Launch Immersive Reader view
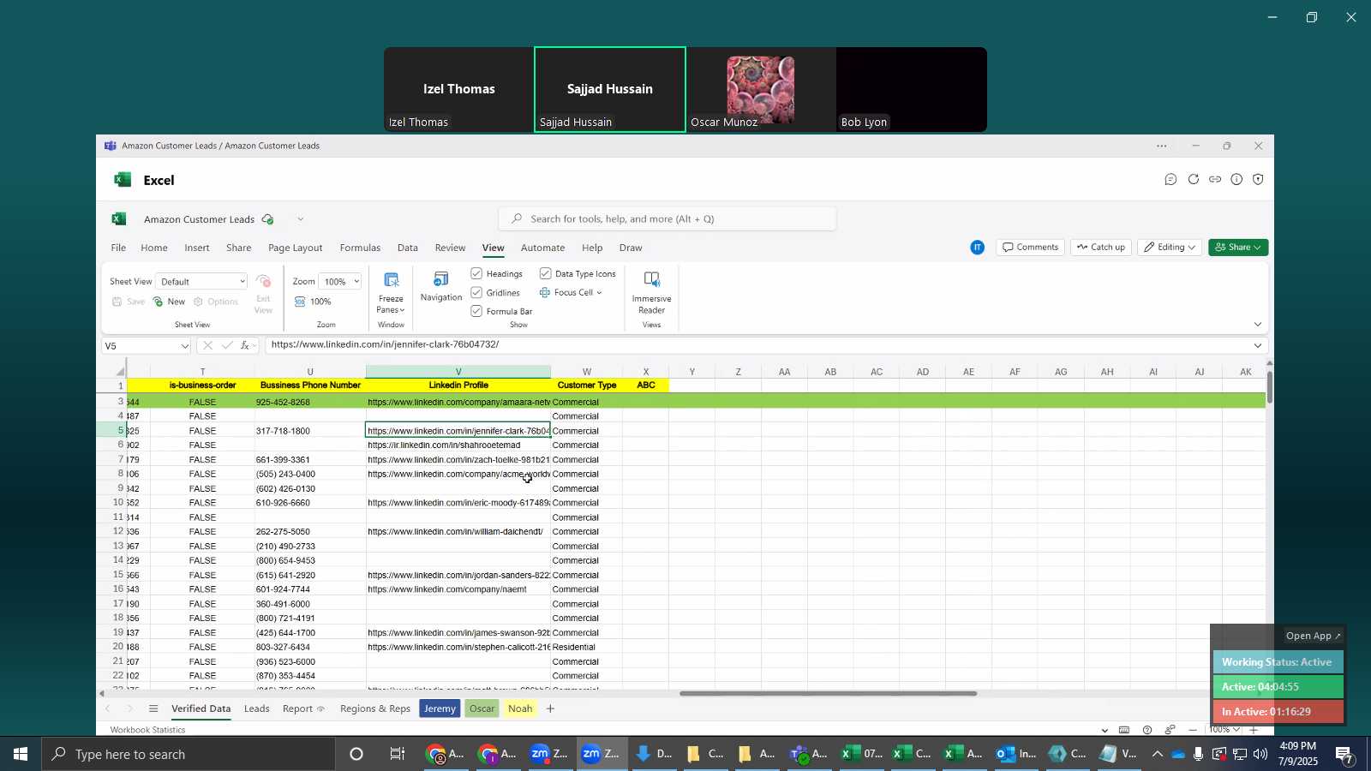This screenshot has height=771, width=1371. point(651,292)
